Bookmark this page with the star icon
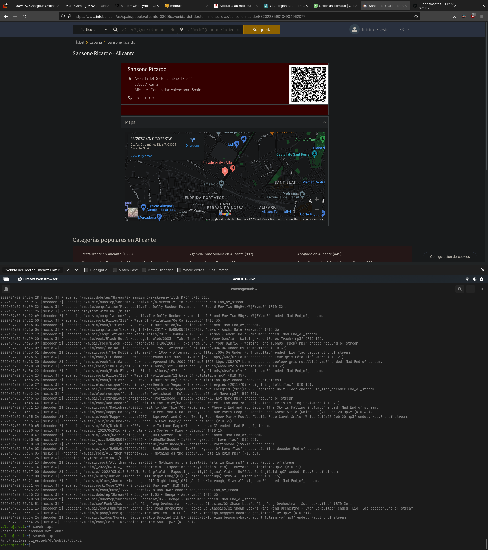Image resolution: width=488 pixels, height=550 pixels. tap(416, 16)
